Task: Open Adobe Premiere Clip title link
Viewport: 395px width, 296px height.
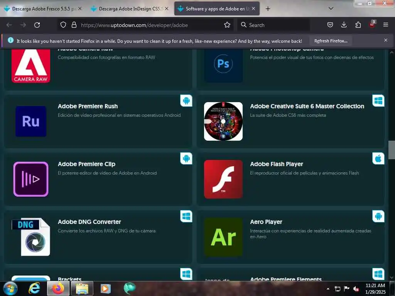Action: [x=86, y=164]
